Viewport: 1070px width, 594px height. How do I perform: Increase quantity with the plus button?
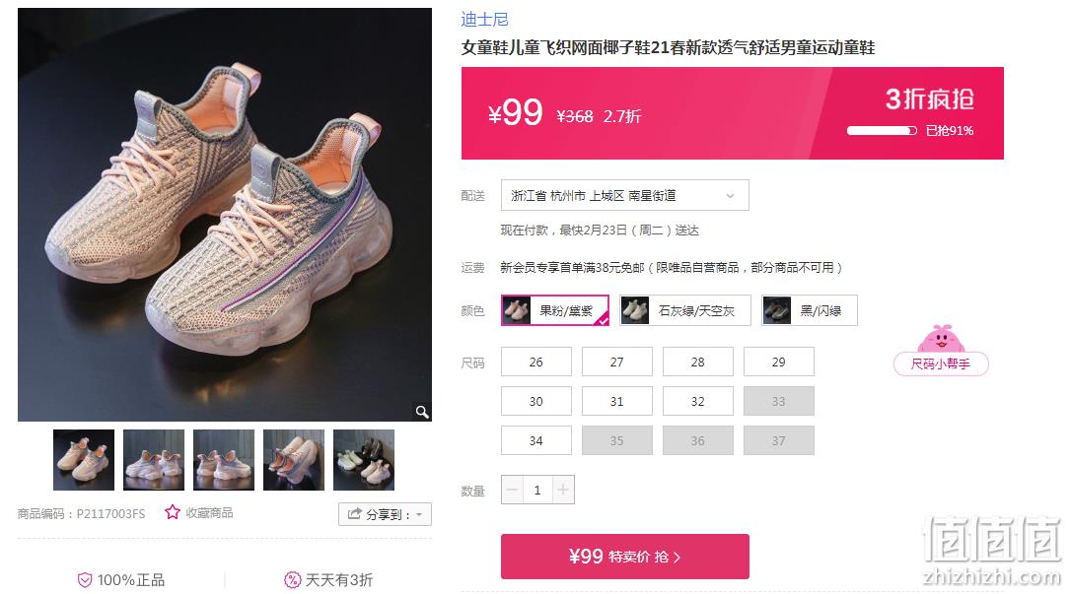[x=563, y=490]
